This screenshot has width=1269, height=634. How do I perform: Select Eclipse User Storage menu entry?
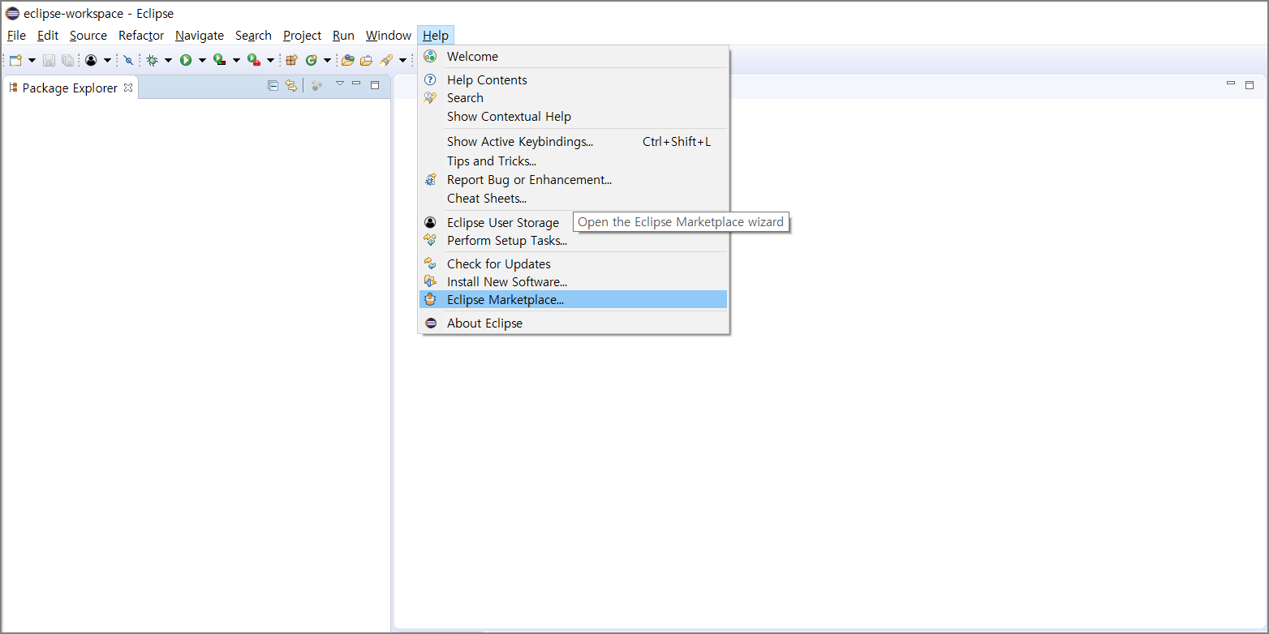574,223
